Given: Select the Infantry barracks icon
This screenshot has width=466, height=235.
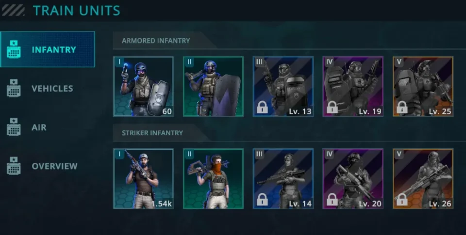Looking at the screenshot, I should click(x=14, y=49).
